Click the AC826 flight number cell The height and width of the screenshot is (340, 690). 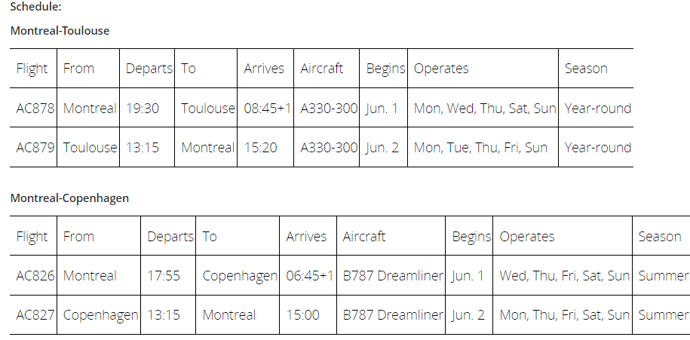click(35, 276)
